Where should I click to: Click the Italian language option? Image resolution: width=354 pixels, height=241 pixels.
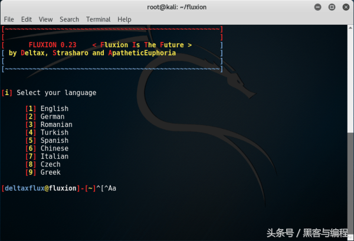(47, 157)
